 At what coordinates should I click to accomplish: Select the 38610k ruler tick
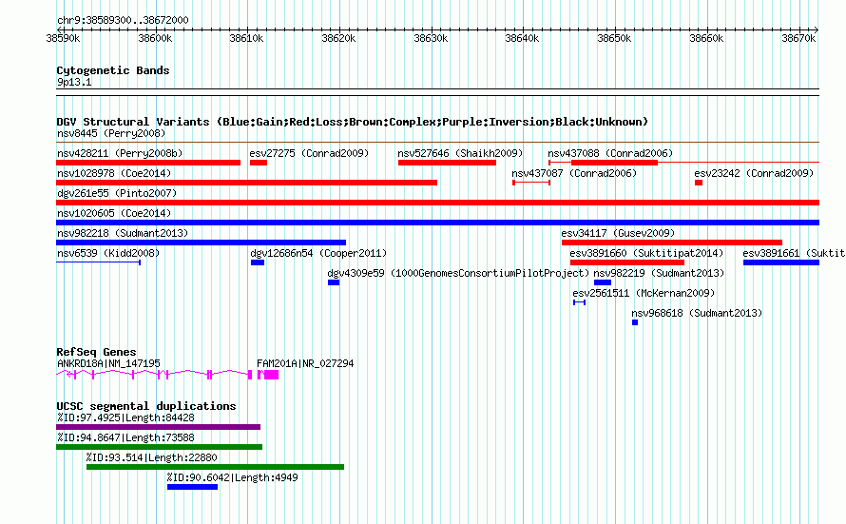point(246,38)
